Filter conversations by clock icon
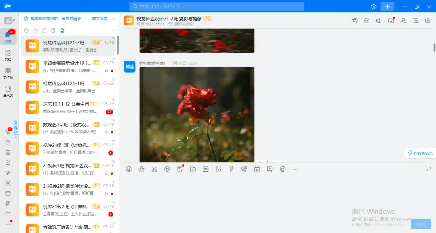436x233 pixels. [x=44, y=31]
